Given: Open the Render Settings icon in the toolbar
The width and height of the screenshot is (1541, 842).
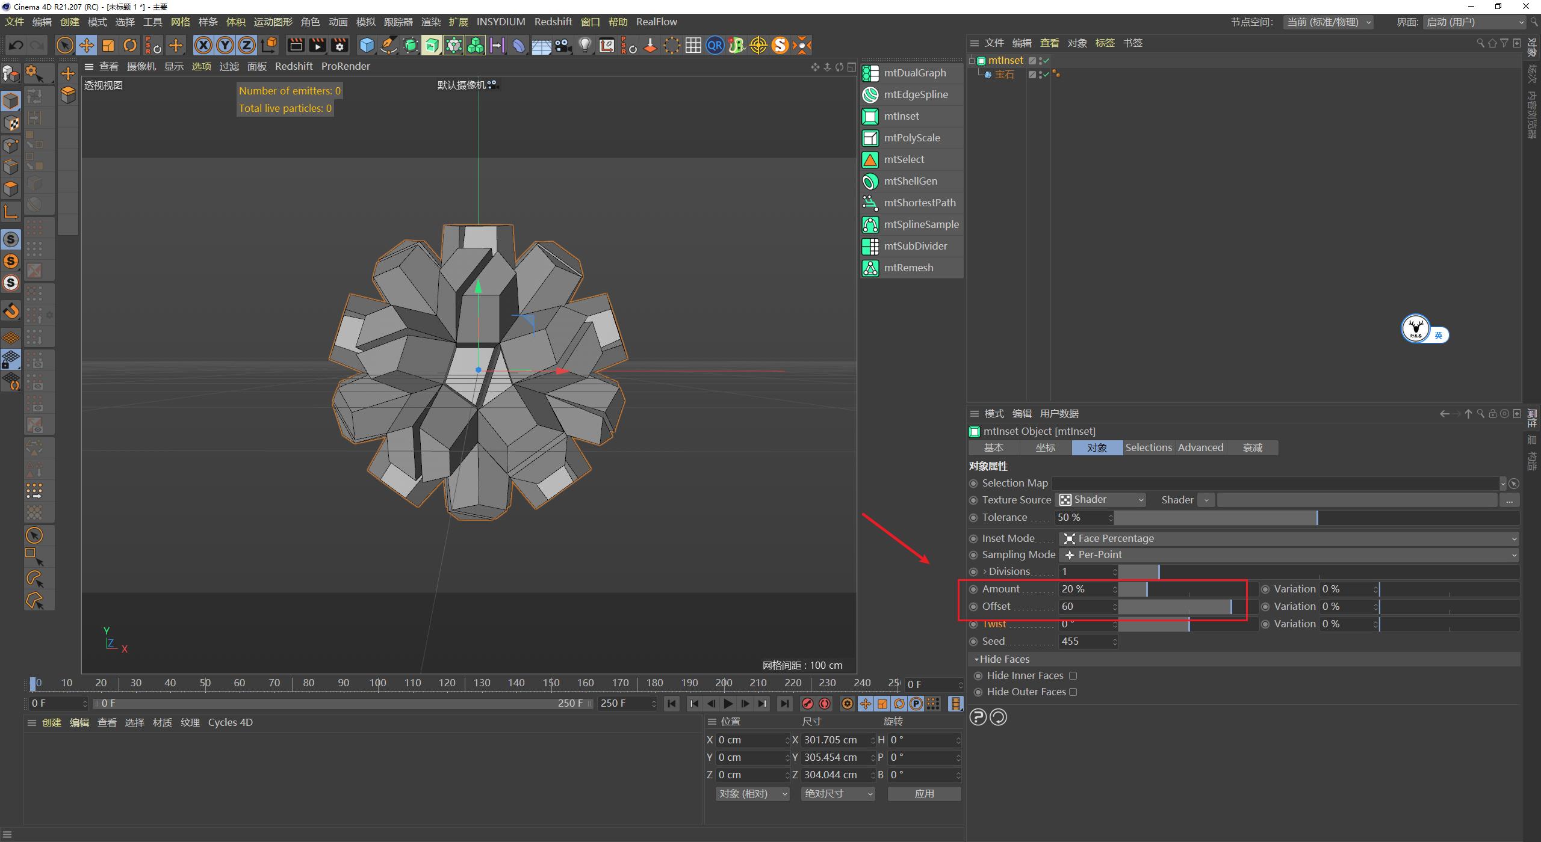Looking at the screenshot, I should pos(340,45).
